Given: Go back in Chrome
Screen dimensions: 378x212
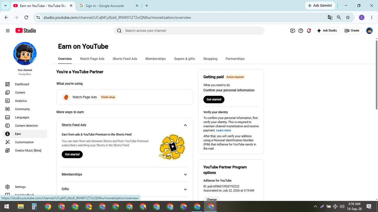Looking at the screenshot, I should point(6,18).
